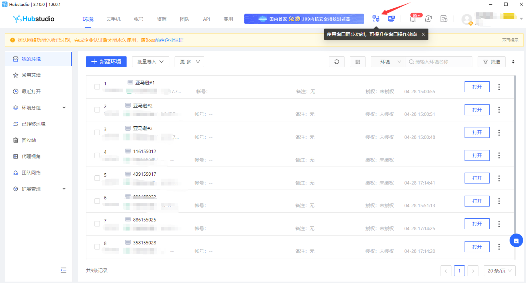
Task: Click next page arrow
Action: pyautogui.click(x=473, y=271)
